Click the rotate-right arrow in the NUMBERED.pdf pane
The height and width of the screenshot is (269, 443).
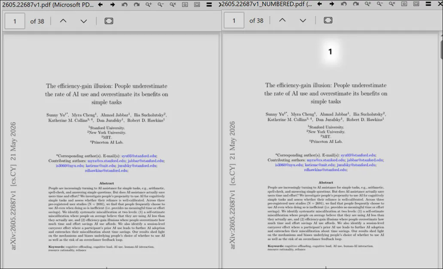[356, 4]
